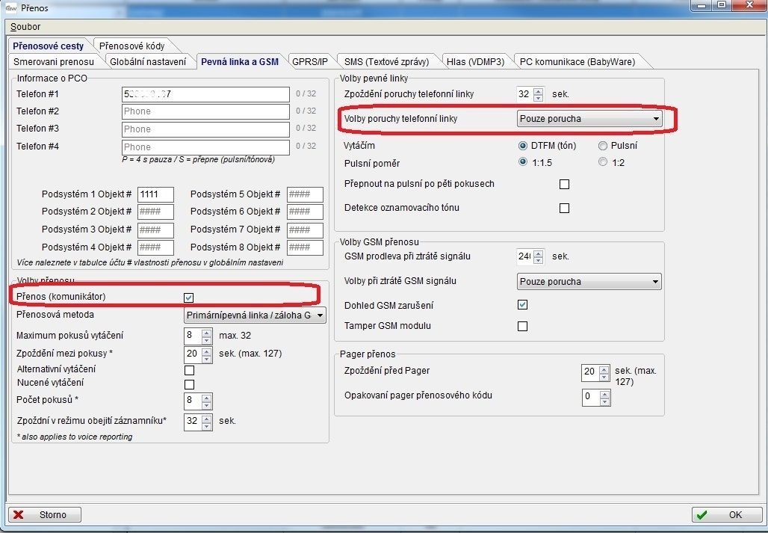This screenshot has width=768, height=533.
Task: Click the green checkmark OK button
Action: tap(728, 515)
